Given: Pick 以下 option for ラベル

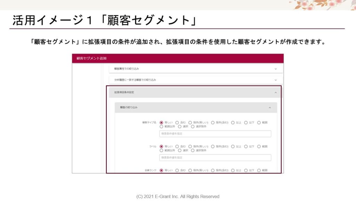Looking at the screenshot, I should tap(246, 147).
